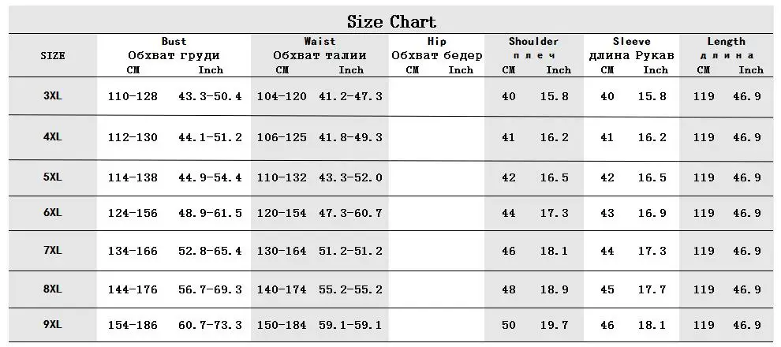Viewport: 781px width, 347px height.
Task: Click the SIZE column header
Action: [x=53, y=56]
